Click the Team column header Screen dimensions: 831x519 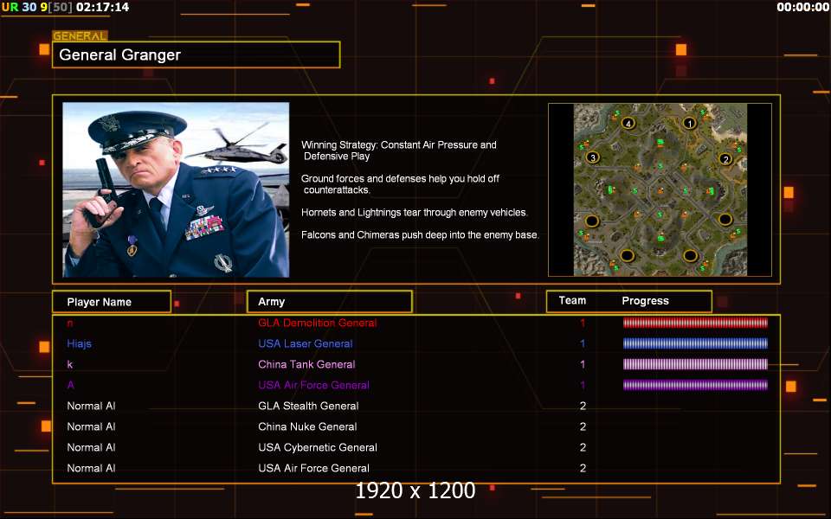(572, 300)
